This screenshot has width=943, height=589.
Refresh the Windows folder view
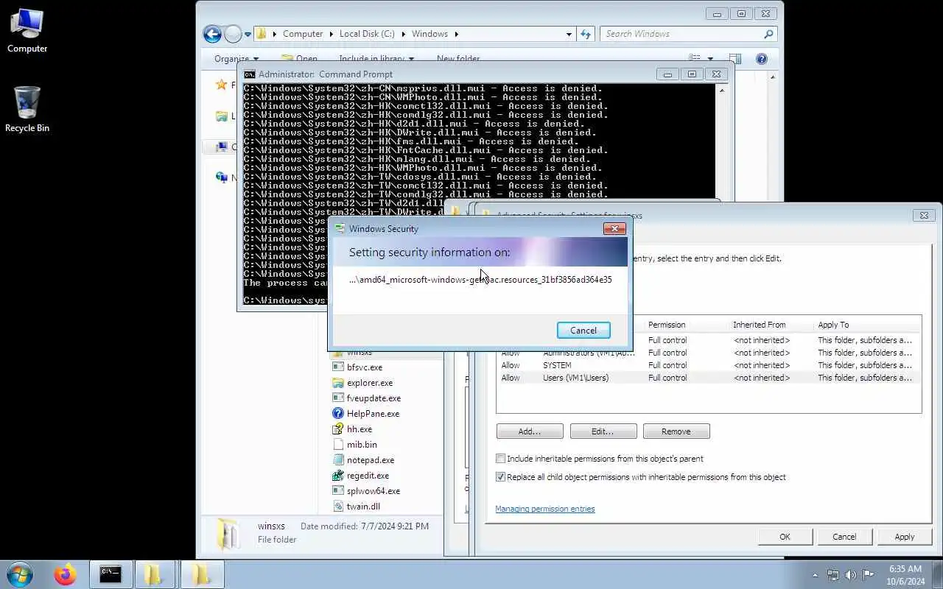pos(586,34)
